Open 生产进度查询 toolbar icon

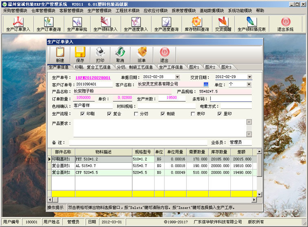[166, 24]
